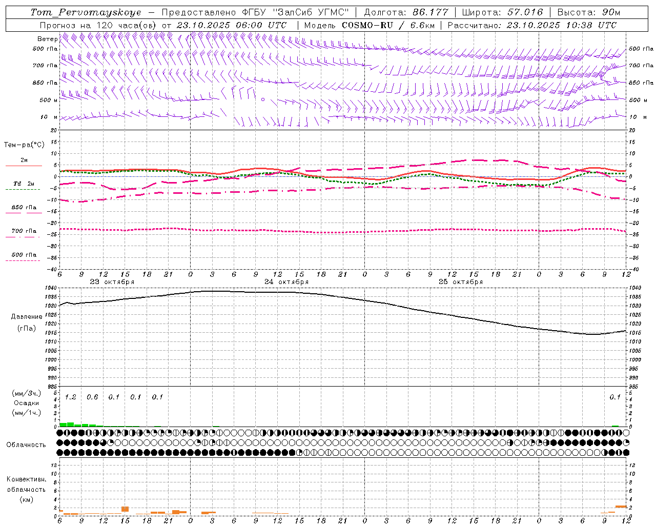The width and height of the screenshot is (656, 525).
Task: Click the Ветер wind panel label
Action: point(47,39)
